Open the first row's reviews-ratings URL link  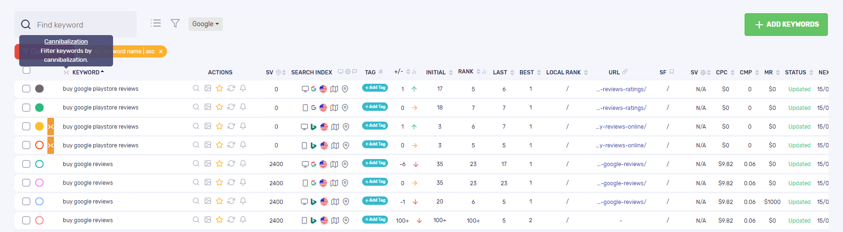coord(621,89)
